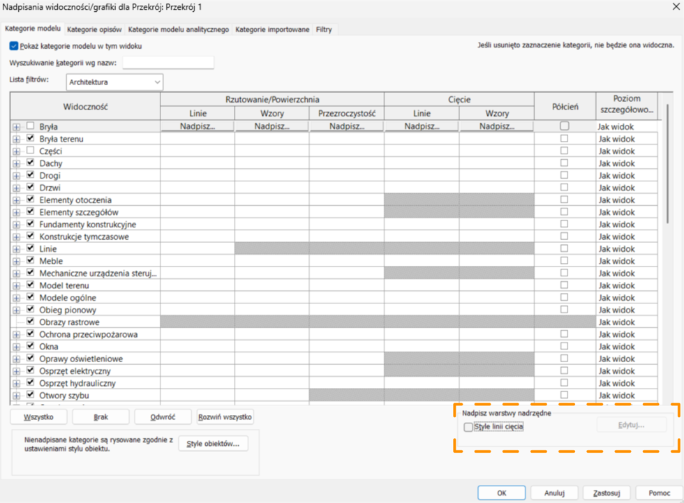
Task: Select the Wszystko button
Action: [39, 417]
